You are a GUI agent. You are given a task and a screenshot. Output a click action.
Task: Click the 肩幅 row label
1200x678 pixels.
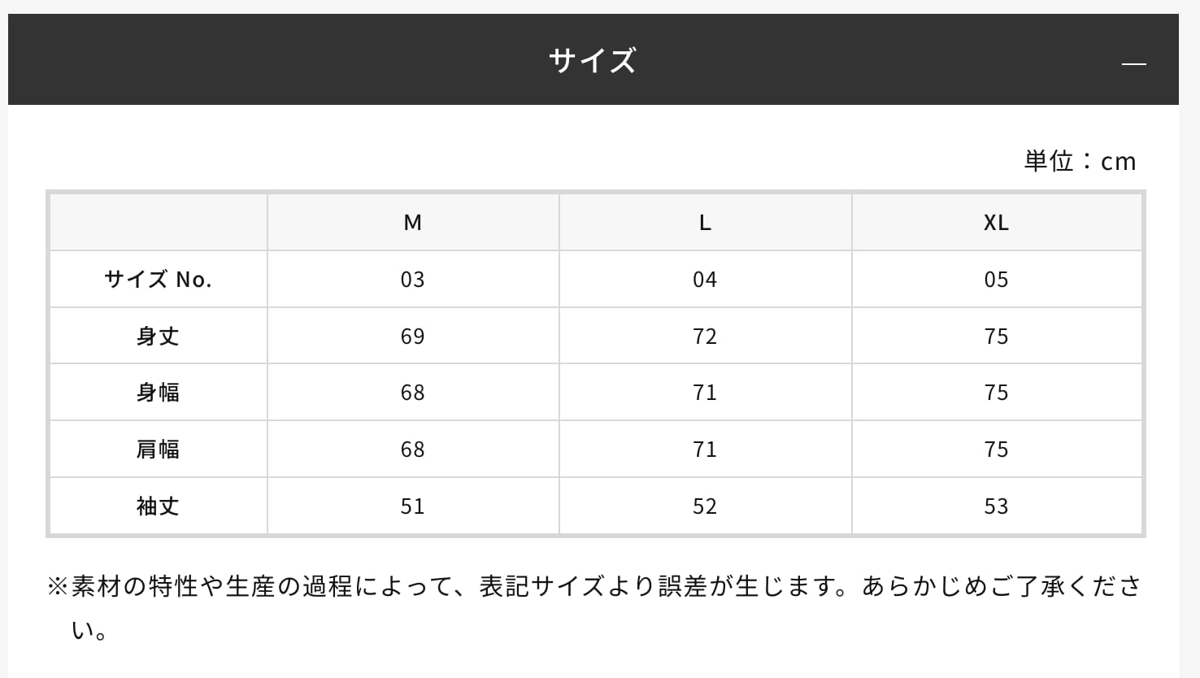[158, 450]
